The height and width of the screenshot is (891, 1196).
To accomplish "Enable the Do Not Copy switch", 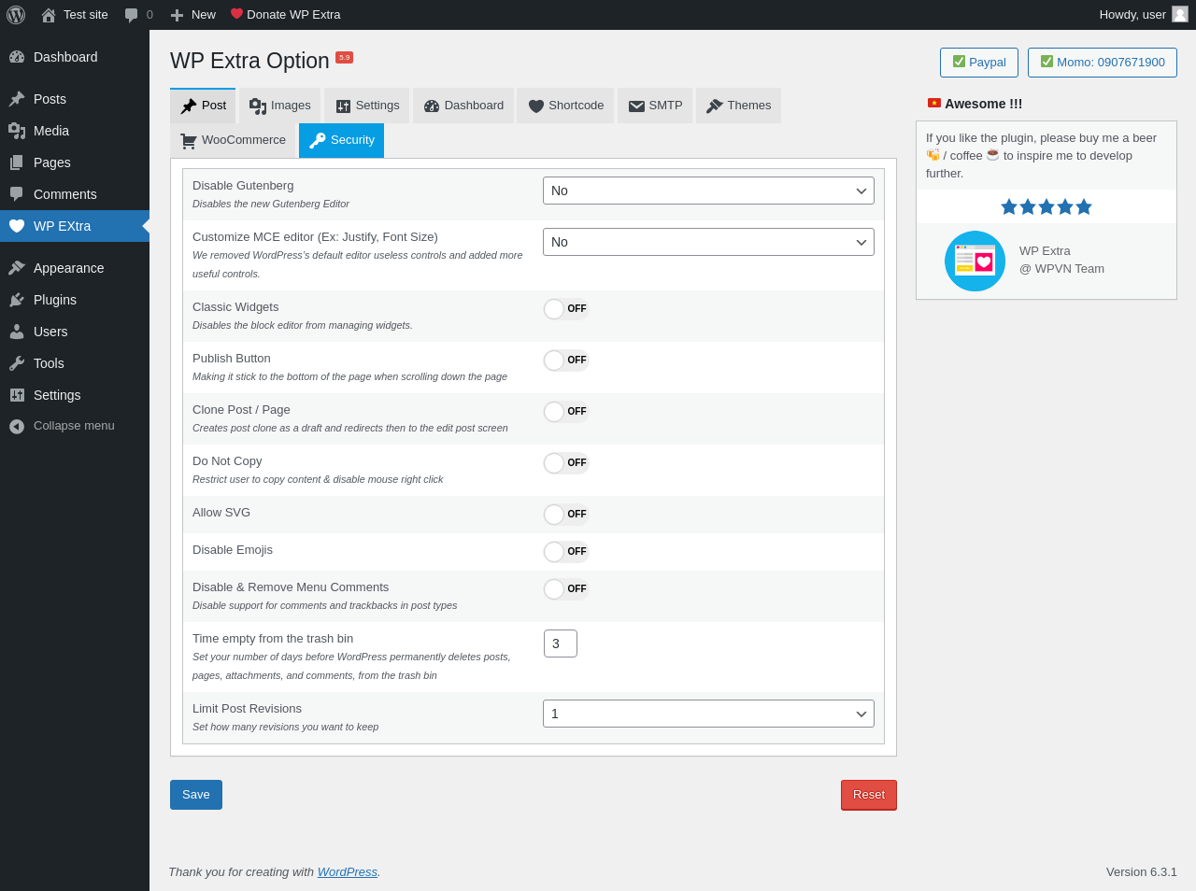I will click(566, 463).
